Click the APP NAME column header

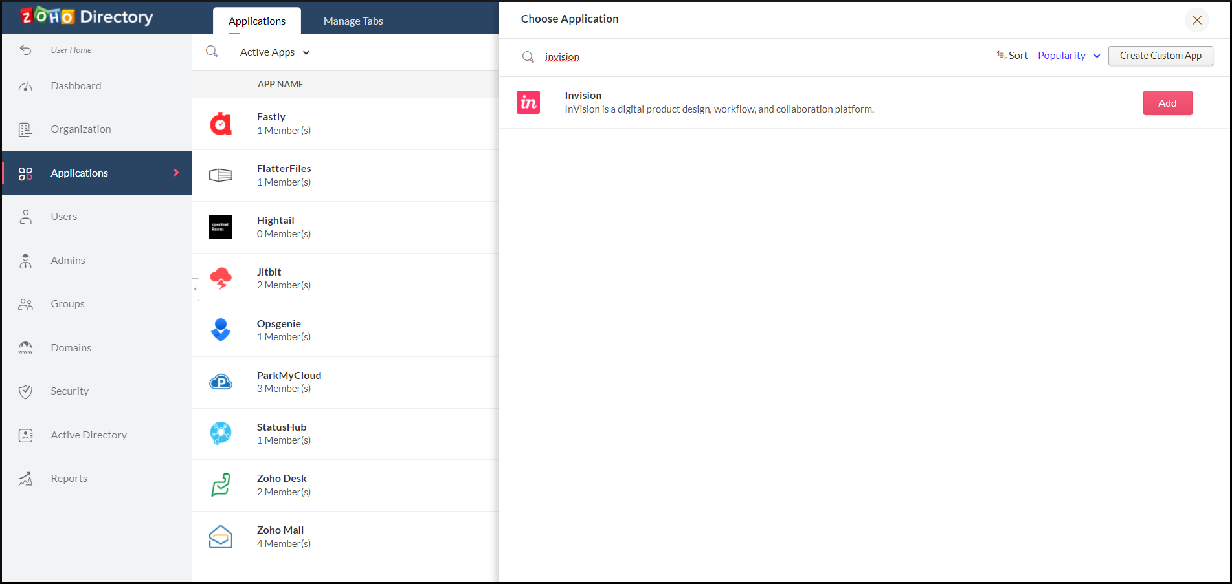point(280,84)
